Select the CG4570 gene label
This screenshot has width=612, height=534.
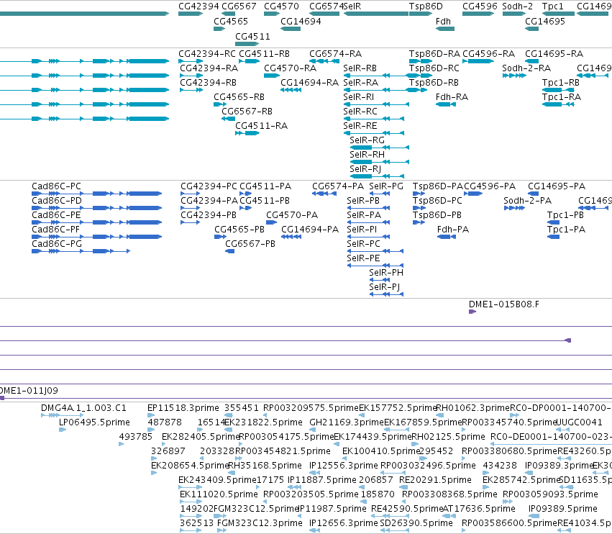coord(281,6)
